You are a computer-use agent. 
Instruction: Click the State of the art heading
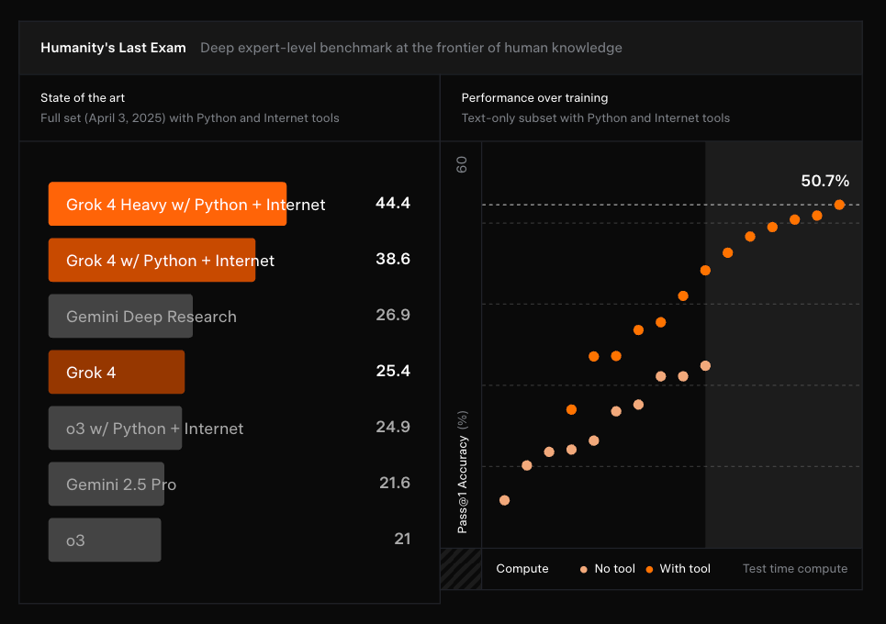tap(83, 97)
